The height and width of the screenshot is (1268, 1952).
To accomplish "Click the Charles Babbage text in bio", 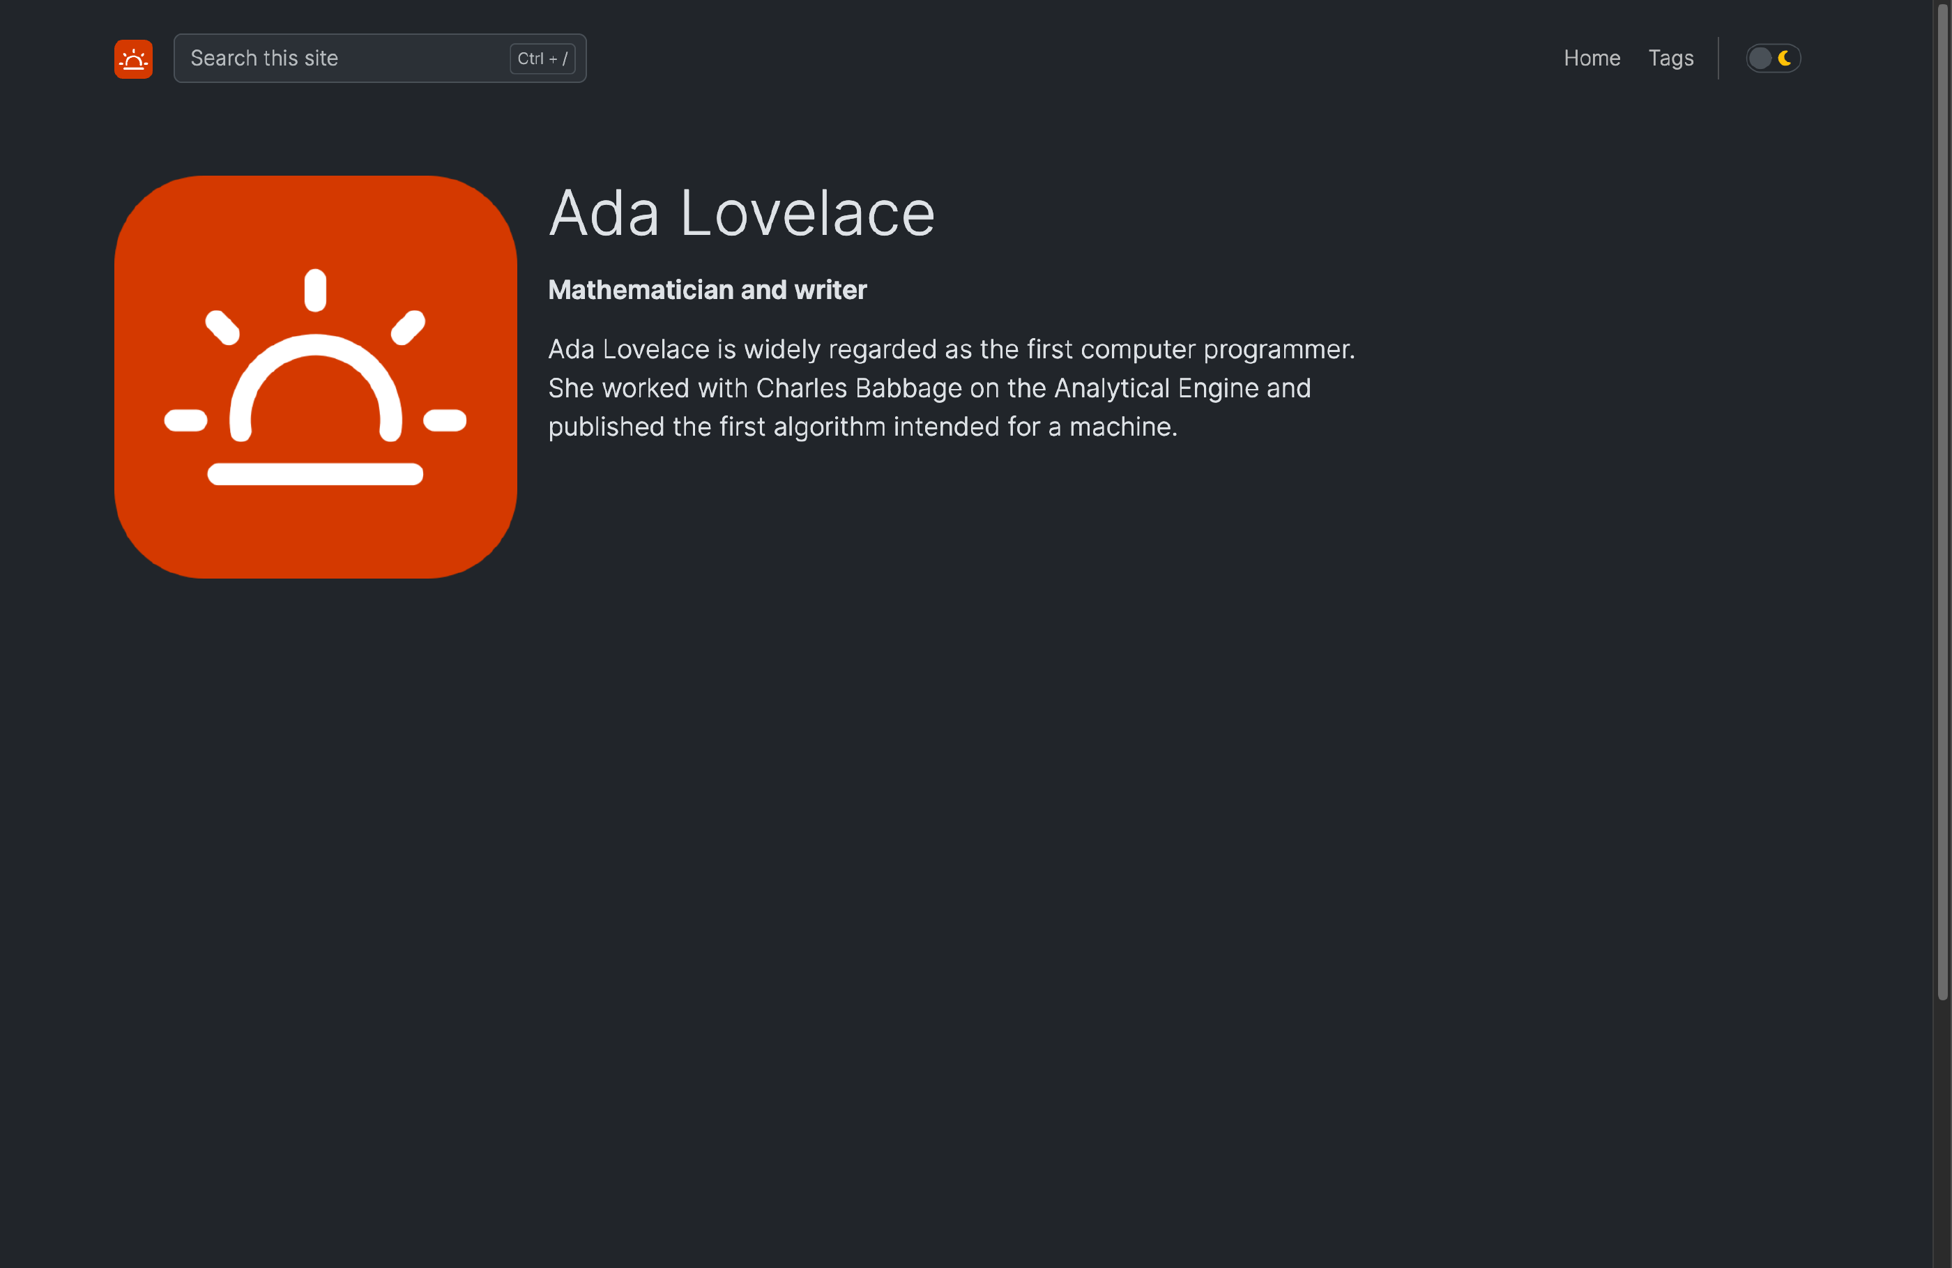I will tap(858, 388).
